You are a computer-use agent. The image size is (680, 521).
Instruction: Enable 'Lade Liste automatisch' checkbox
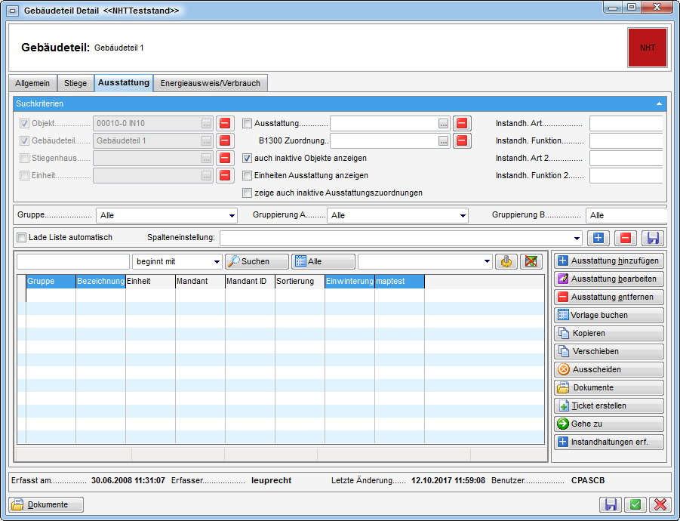click(22, 237)
